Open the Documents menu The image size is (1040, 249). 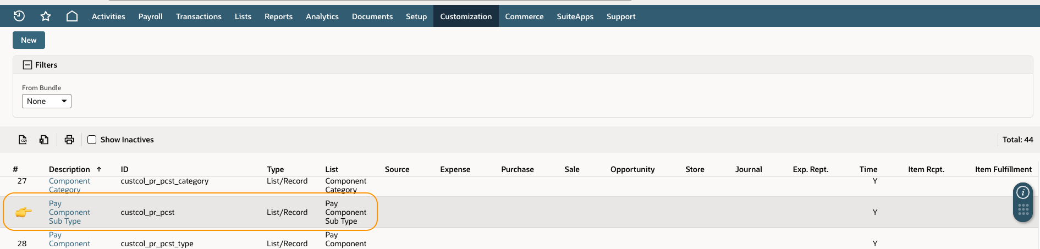point(372,16)
